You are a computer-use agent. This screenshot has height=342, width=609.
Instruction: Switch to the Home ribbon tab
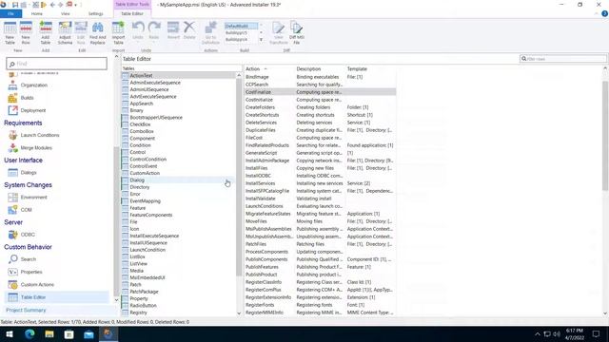point(37,13)
